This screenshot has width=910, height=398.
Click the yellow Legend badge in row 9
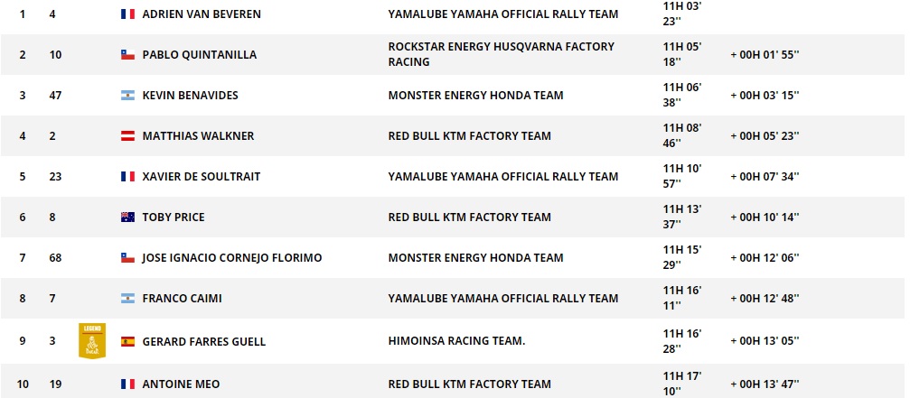point(91,341)
